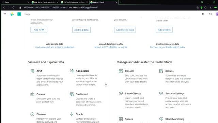The height and width of the screenshot is (123, 218).
Task: Close the Home - Elastic tab
Action: pyautogui.click(x=116, y=2)
